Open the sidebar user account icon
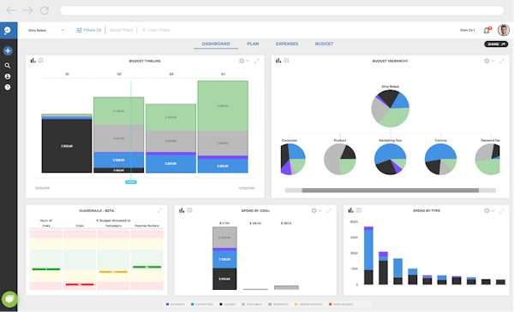Screen dimensions: 514x312 click(x=8, y=76)
